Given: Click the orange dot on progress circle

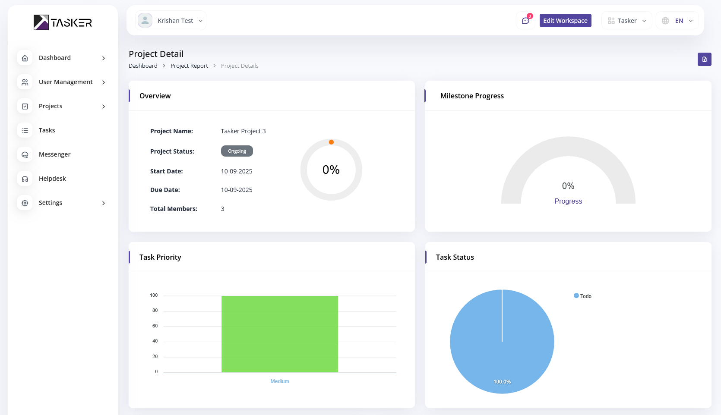Looking at the screenshot, I should click(x=331, y=142).
